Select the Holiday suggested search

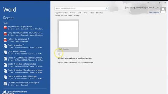[x=77, y=16]
